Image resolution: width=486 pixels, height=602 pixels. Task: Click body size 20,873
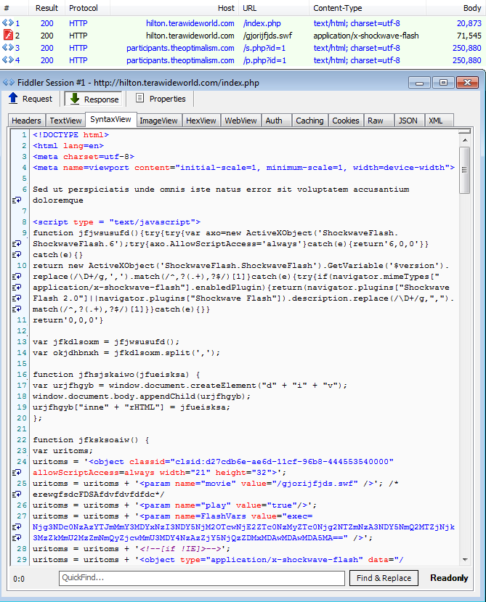[469, 23]
